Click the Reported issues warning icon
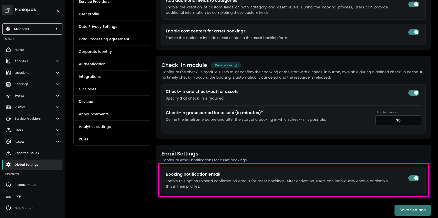The width and height of the screenshot is (438, 218). click(8, 153)
